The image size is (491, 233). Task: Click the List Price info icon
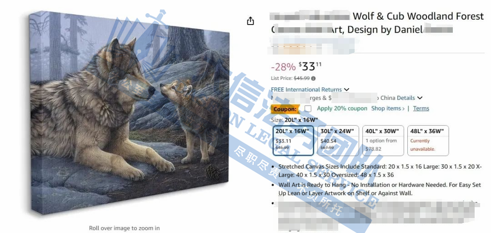[313, 79]
